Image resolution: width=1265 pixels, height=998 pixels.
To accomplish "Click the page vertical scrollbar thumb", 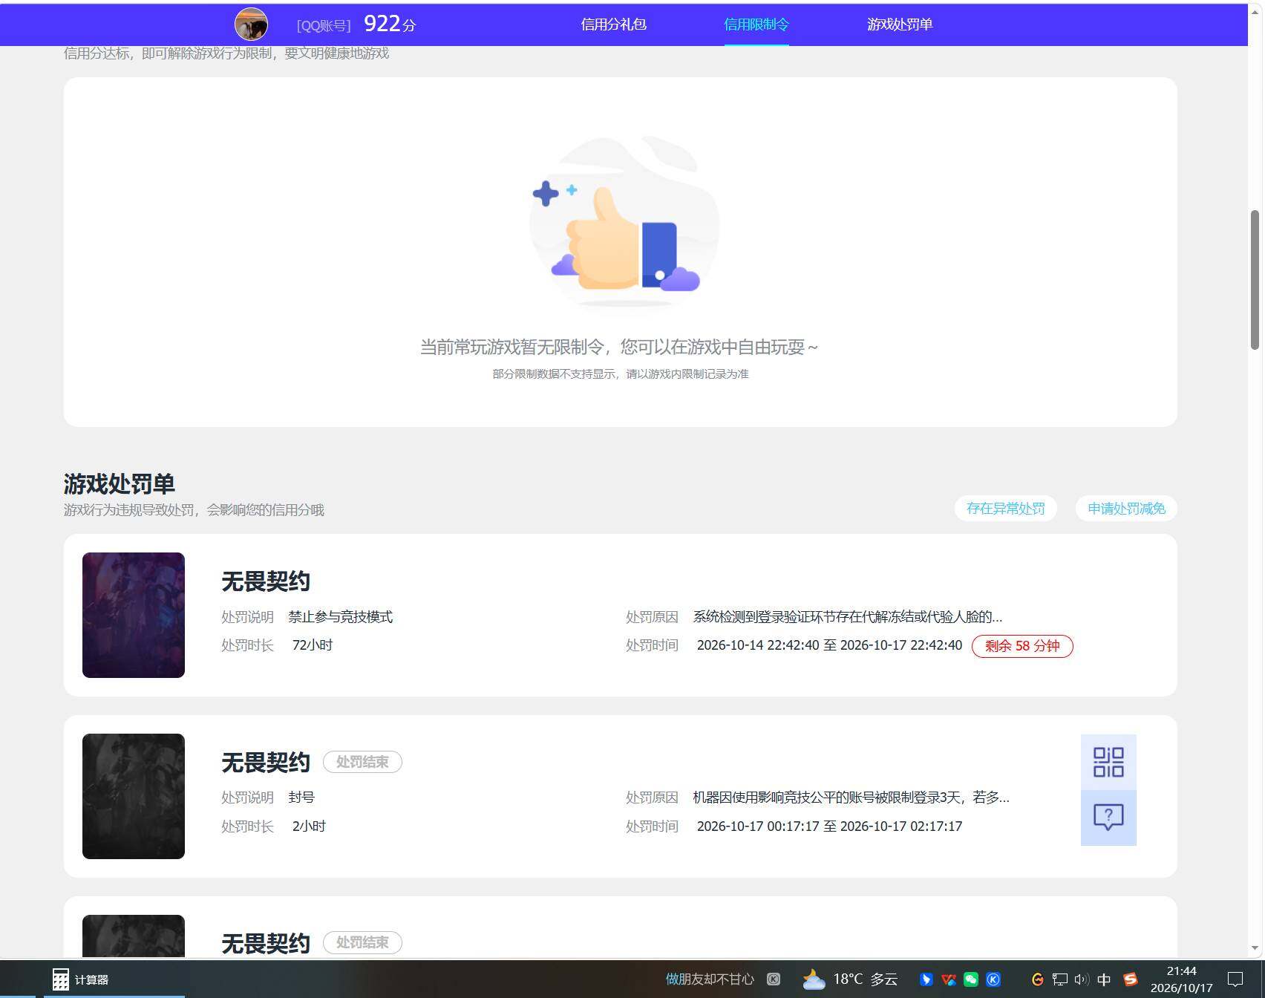I will tap(1255, 279).
